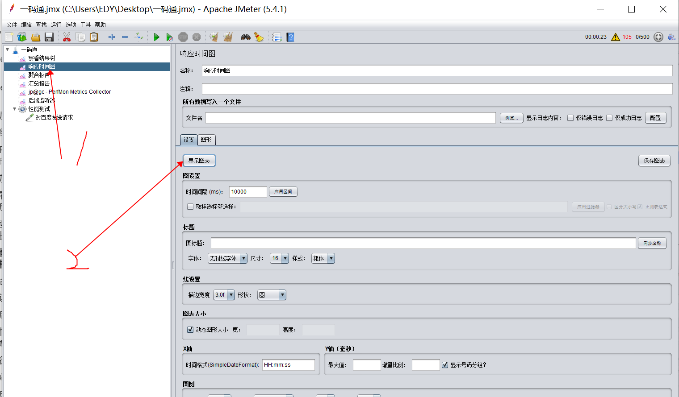Viewport: 679px width, 397px height.
Task: Create a new test plan with New icon
Action: point(9,37)
